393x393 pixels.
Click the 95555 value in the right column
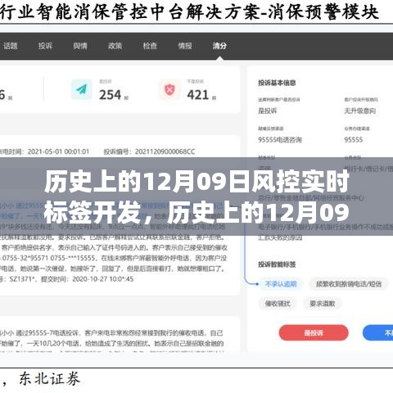click(354, 140)
